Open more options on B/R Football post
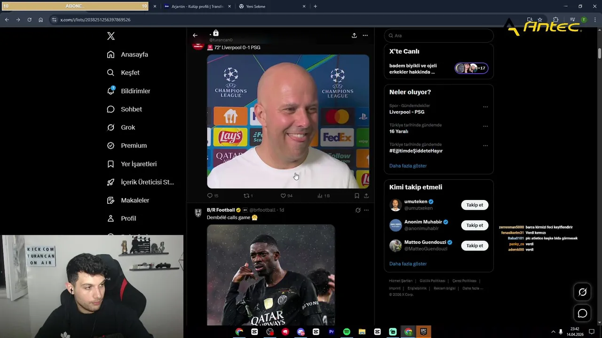 click(x=366, y=210)
